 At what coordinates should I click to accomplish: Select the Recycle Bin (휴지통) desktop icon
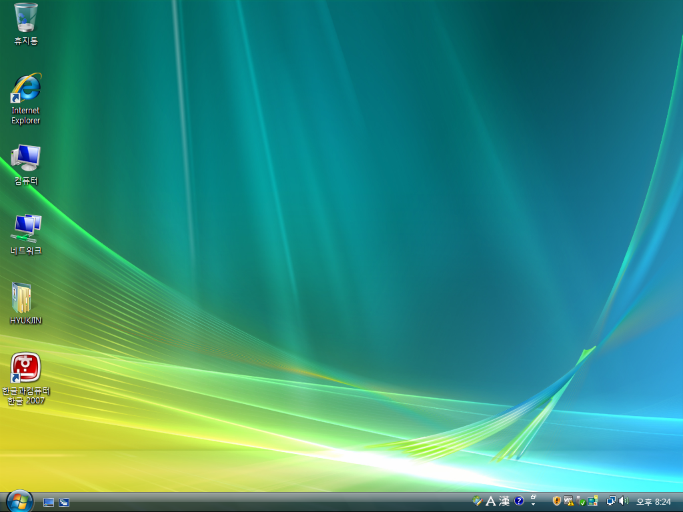coord(26,24)
